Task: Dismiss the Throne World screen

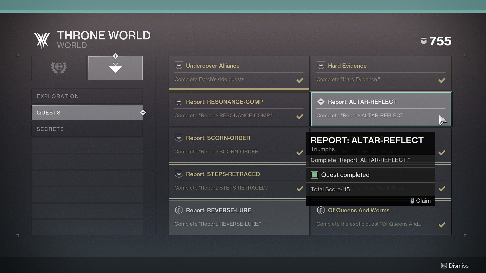Action: pos(455,266)
